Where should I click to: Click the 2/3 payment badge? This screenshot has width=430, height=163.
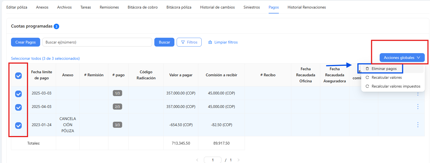point(117,107)
